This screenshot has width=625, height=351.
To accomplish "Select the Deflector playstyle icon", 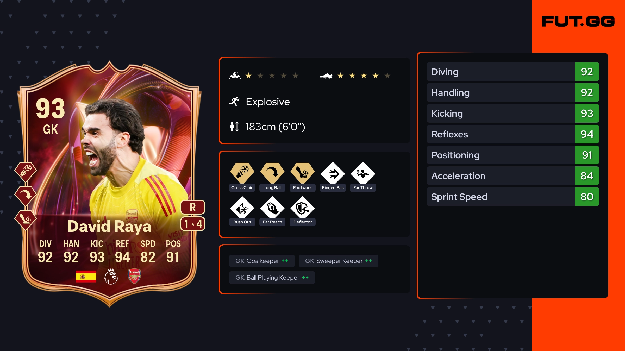I will click(x=303, y=208).
